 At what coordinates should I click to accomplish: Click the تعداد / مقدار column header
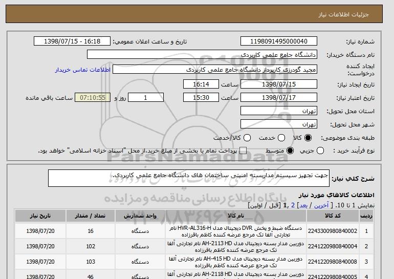(x=91, y=216)
